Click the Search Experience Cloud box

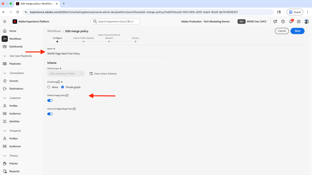[115, 22]
